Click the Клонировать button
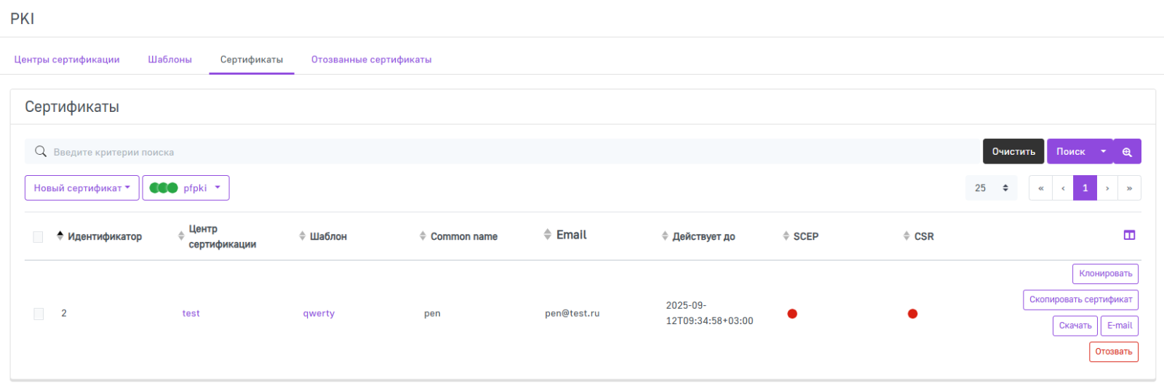This screenshot has height=391, width=1164. 1105,274
